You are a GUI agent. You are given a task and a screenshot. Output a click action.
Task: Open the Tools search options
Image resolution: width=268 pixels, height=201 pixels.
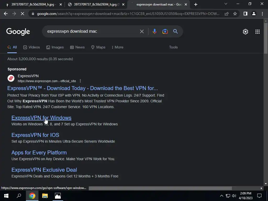[174, 47]
